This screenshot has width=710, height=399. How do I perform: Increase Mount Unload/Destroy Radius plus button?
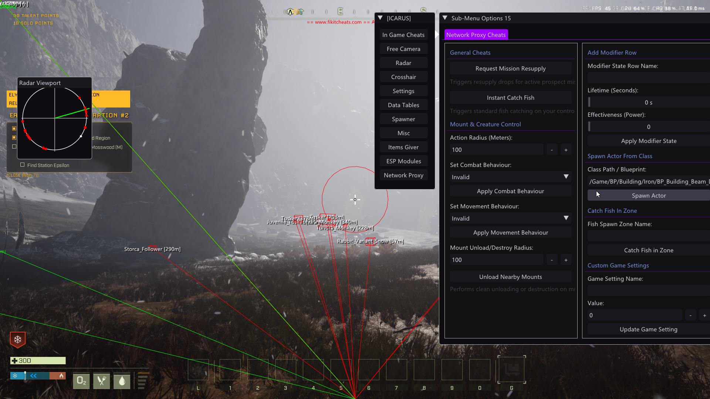pyautogui.click(x=566, y=260)
